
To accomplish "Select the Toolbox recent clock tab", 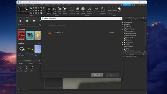I will tap(34, 21).
